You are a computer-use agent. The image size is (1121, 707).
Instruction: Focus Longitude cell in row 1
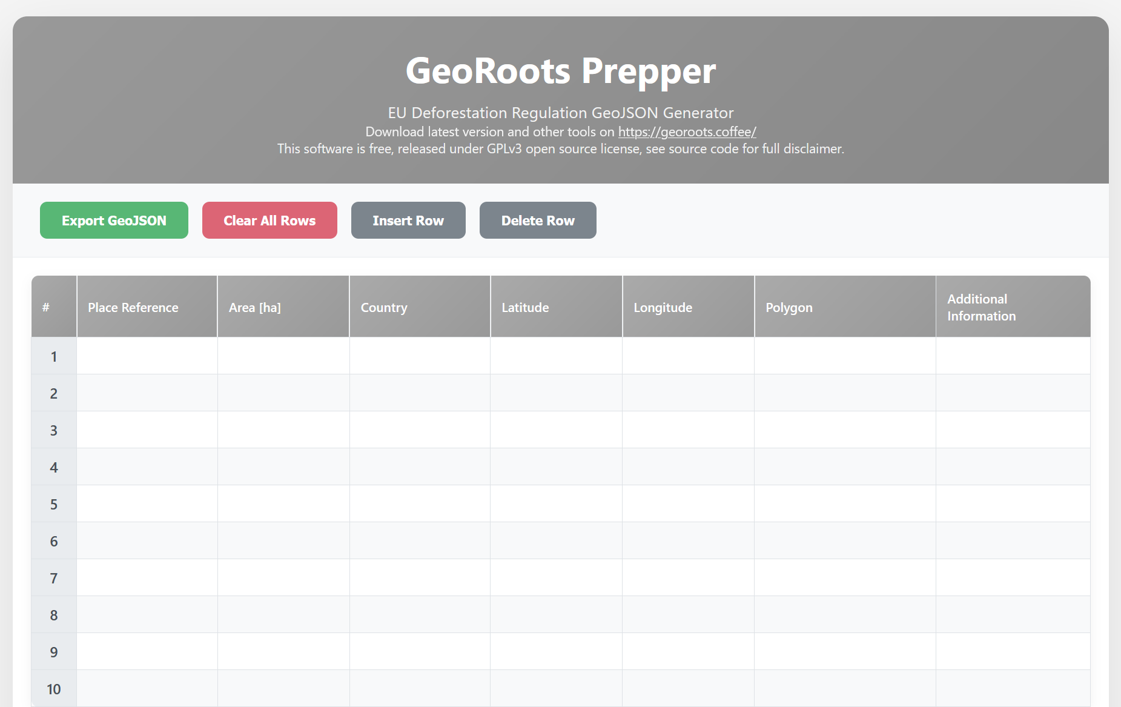(x=689, y=356)
